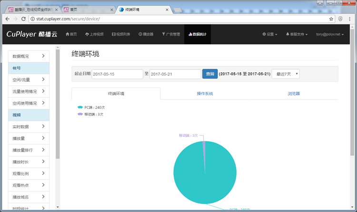Reload the page using the refresh icon
The height and width of the screenshot is (212, 357).
pos(24,19)
